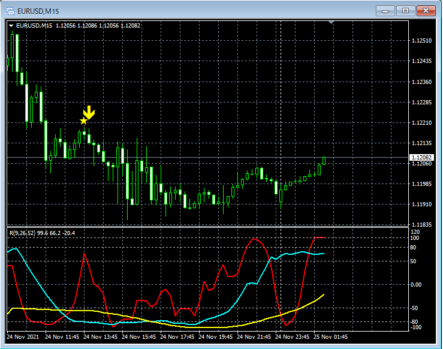Screen dimensions: 443x349
Task: Click price level 1.12435 on scale
Action: (422, 61)
